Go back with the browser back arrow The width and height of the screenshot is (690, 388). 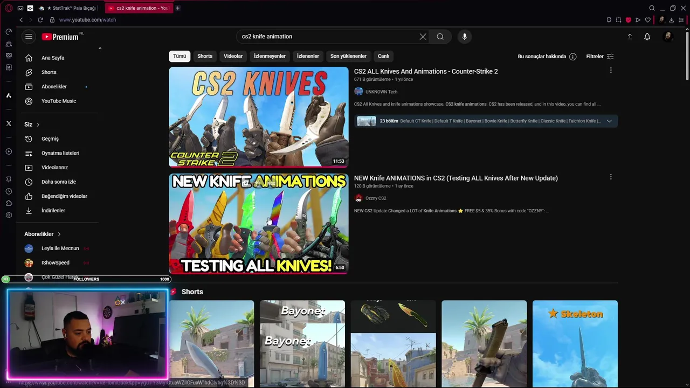click(x=21, y=20)
